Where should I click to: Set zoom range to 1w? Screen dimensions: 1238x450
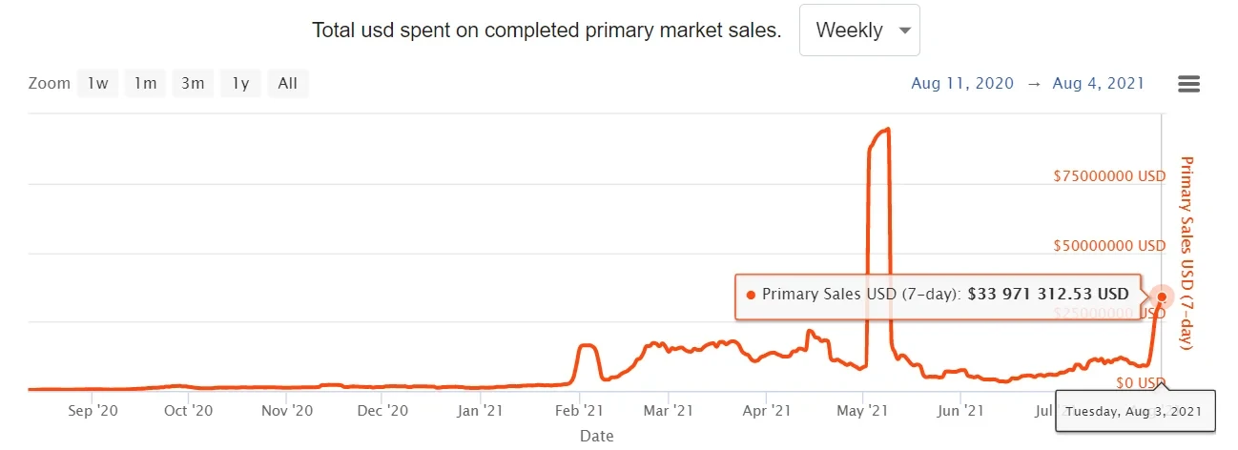tap(98, 84)
